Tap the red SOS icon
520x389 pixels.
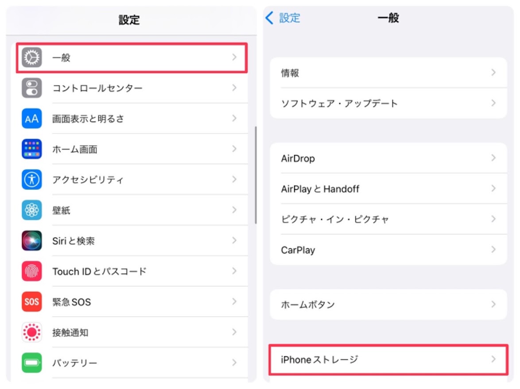pyautogui.click(x=32, y=301)
